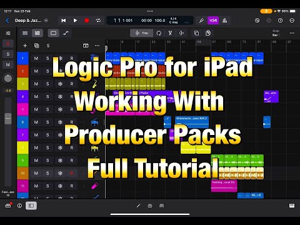300x225 pixels.
Task: Mute track 6
Action: click(x=36, y=122)
